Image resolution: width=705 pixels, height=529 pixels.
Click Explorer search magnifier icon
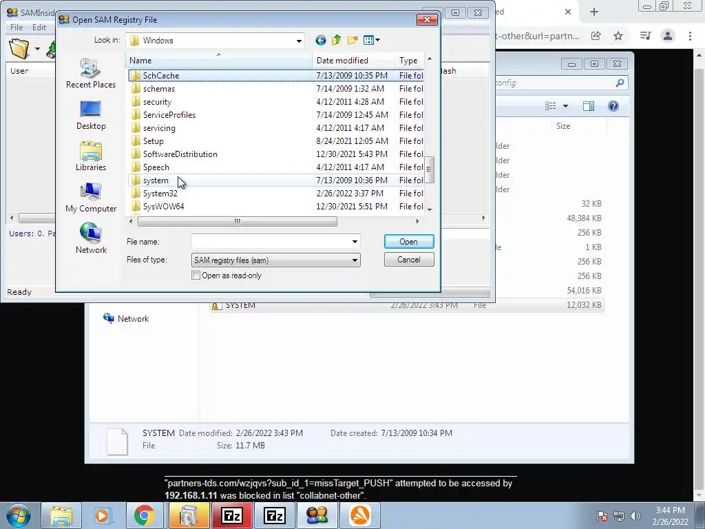pos(620,83)
